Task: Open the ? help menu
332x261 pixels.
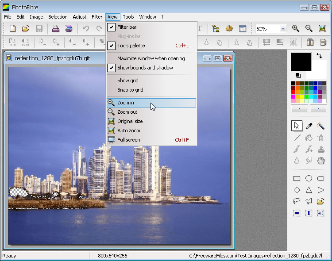Action: tap(162, 17)
